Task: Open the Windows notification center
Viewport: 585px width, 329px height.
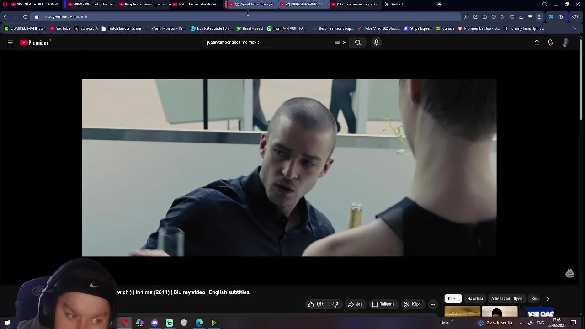Action: click(x=574, y=323)
